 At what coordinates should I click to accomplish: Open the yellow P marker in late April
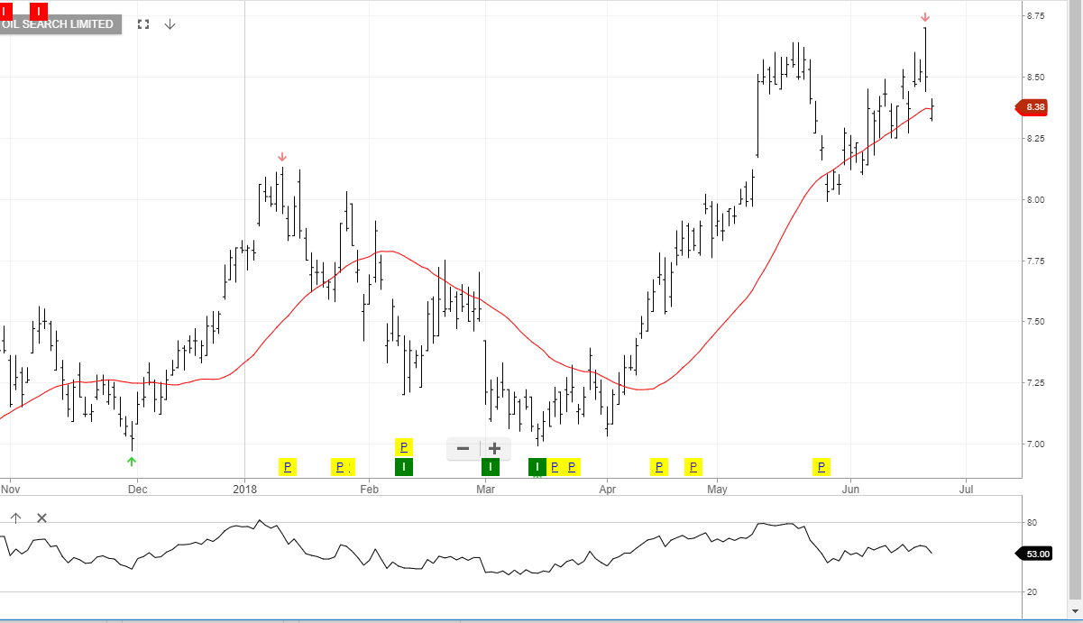(693, 466)
